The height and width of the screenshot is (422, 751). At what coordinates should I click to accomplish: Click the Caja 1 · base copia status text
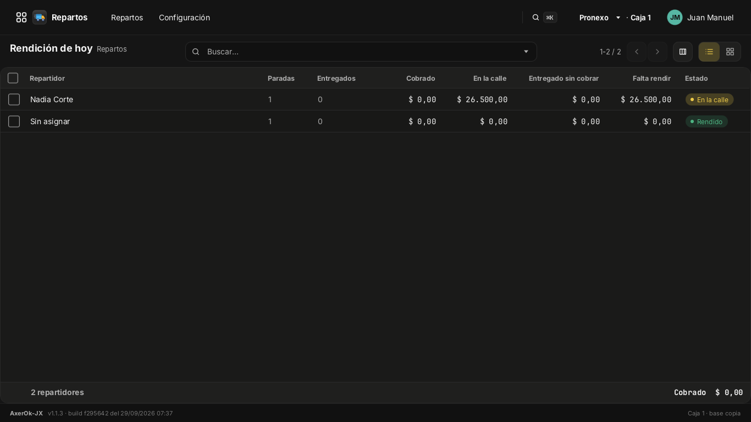point(714,413)
